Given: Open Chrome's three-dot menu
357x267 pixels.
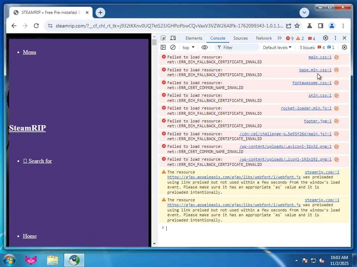Looking at the screenshot, I should click(343, 26).
